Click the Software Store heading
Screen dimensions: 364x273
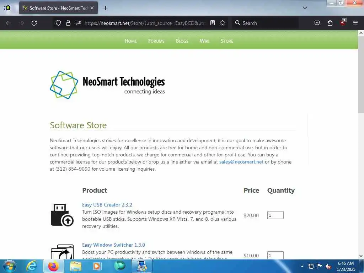point(78,125)
